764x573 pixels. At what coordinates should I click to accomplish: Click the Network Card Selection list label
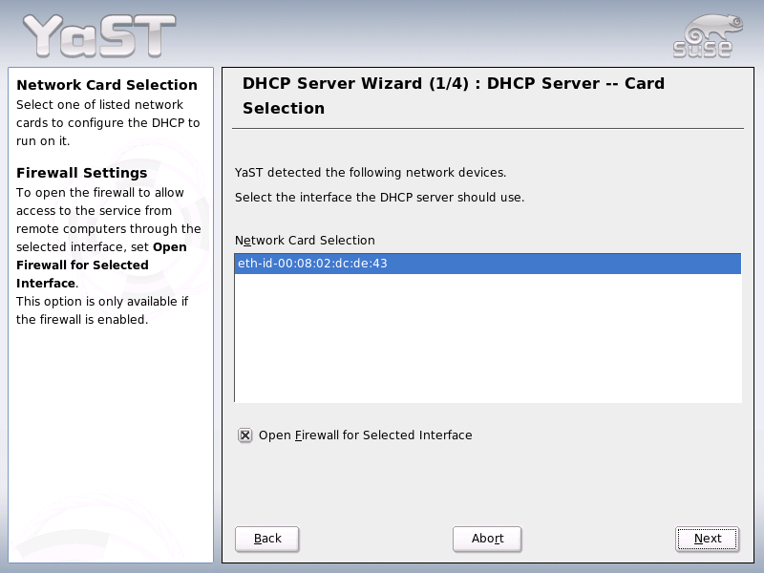click(x=305, y=241)
